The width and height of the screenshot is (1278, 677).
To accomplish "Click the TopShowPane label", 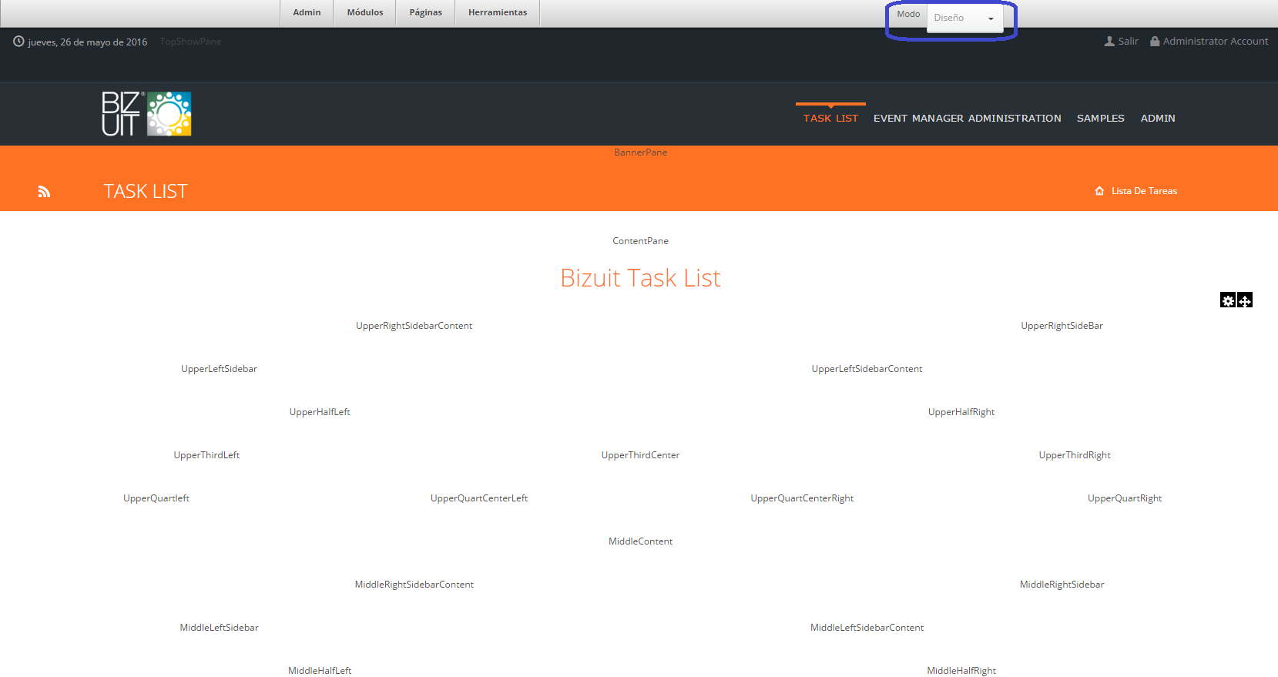I will (190, 42).
